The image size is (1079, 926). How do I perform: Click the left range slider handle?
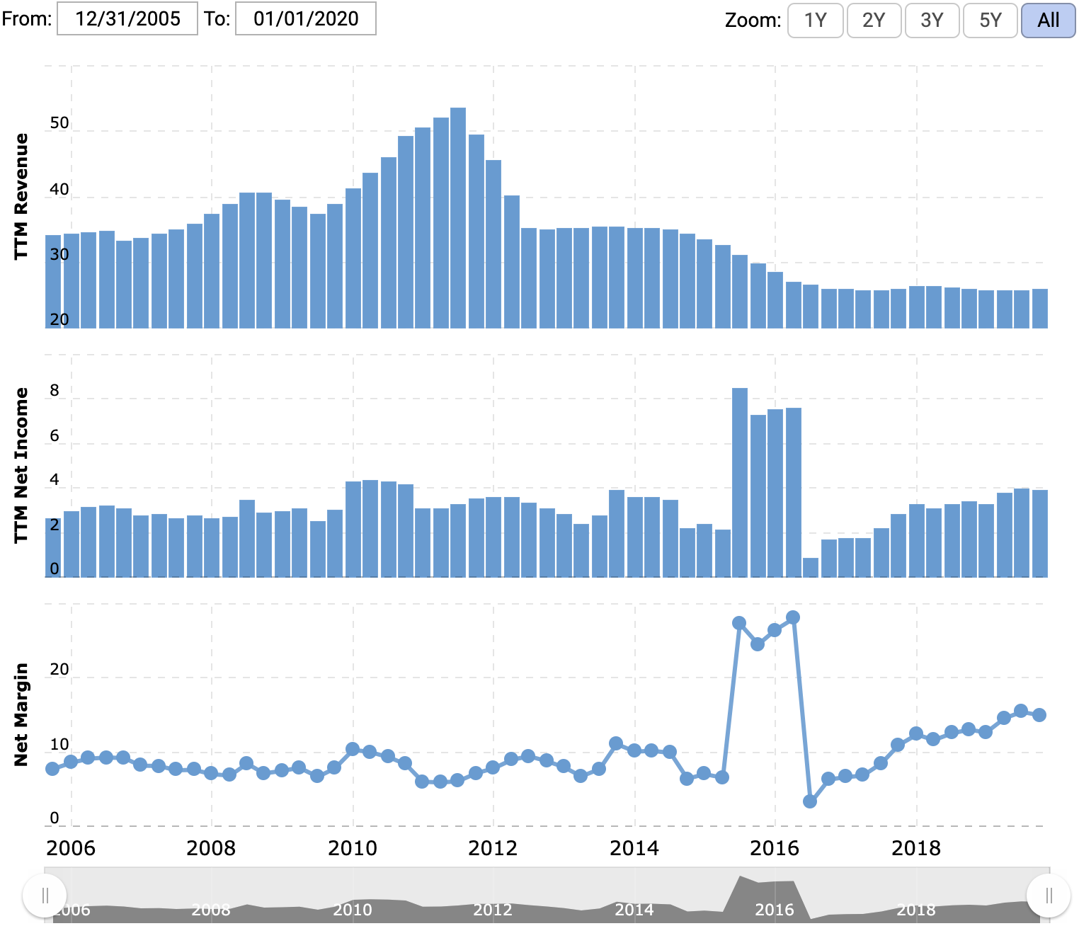pyautogui.click(x=45, y=896)
